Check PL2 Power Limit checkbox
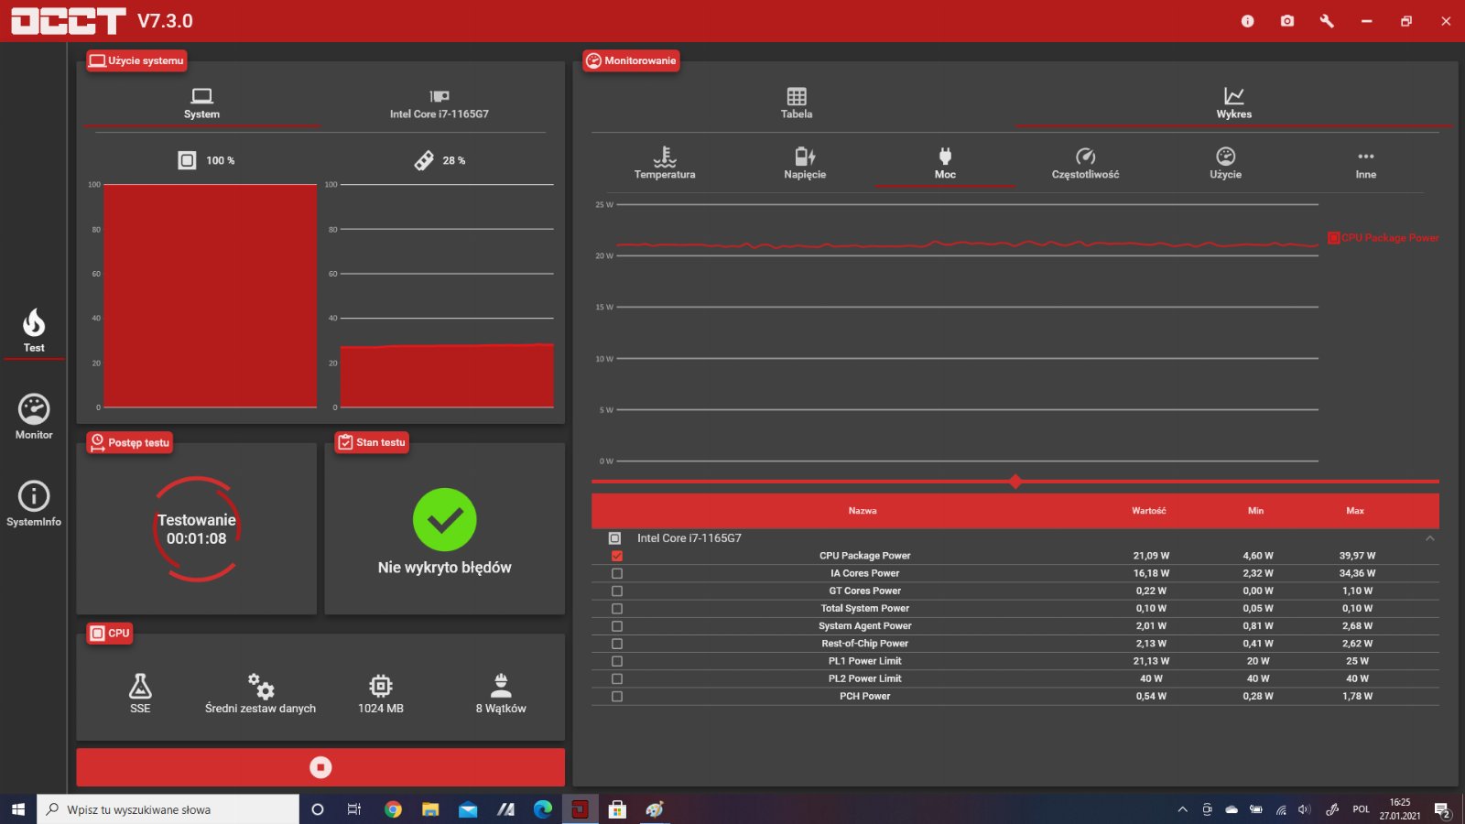 click(x=617, y=678)
